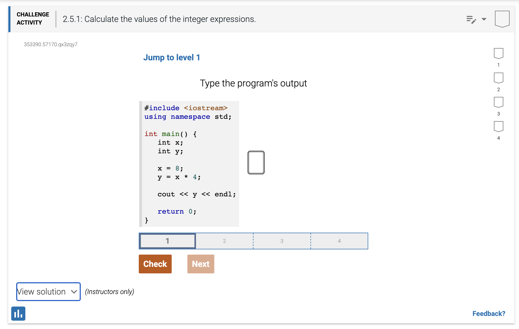Select level 1 completion badge icon

point(498,53)
